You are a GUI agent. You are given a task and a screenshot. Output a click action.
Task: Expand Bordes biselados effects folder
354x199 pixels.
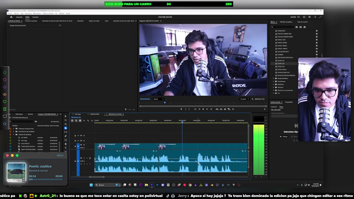tap(274, 78)
